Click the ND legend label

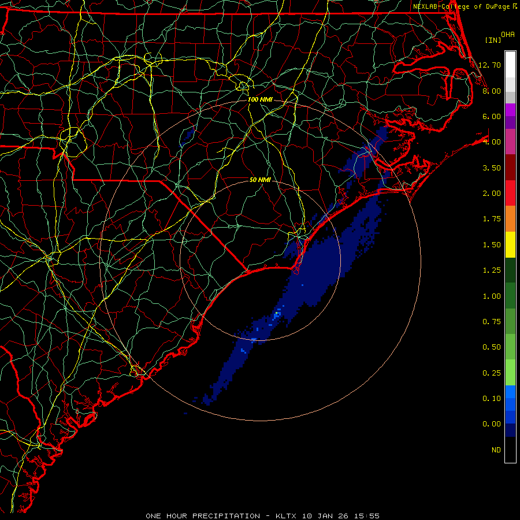click(x=496, y=450)
